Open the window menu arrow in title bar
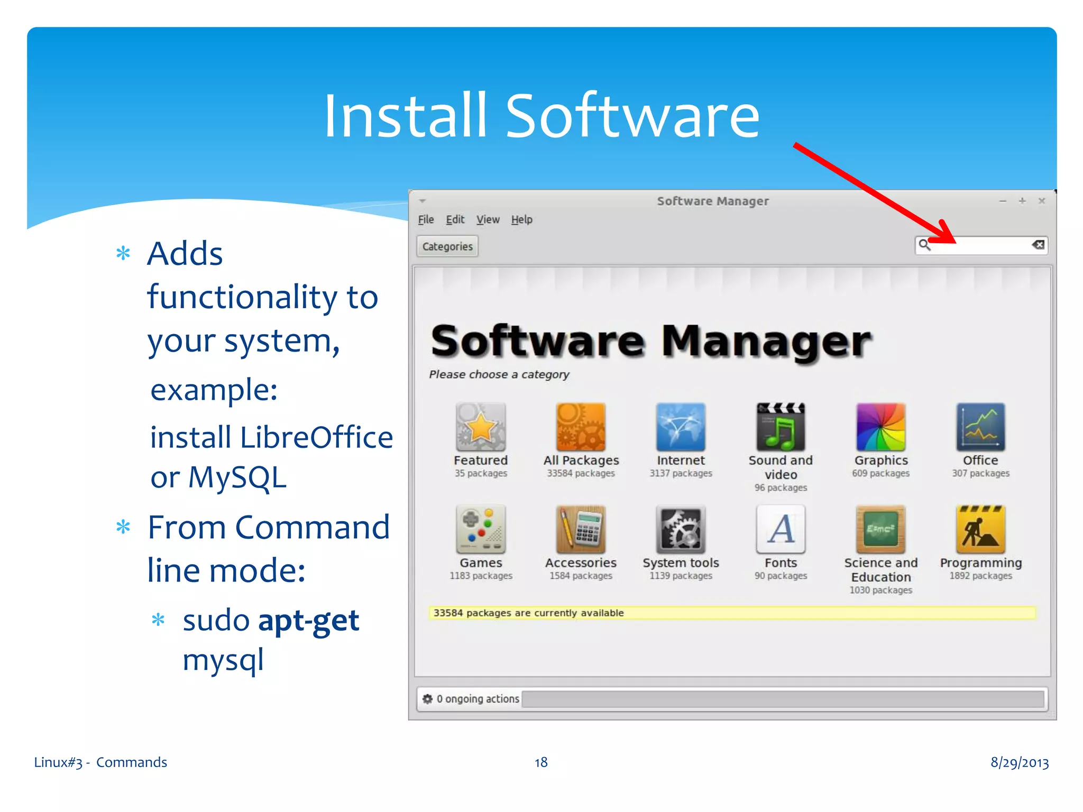Viewport: 1083px width, 812px height. (423, 201)
